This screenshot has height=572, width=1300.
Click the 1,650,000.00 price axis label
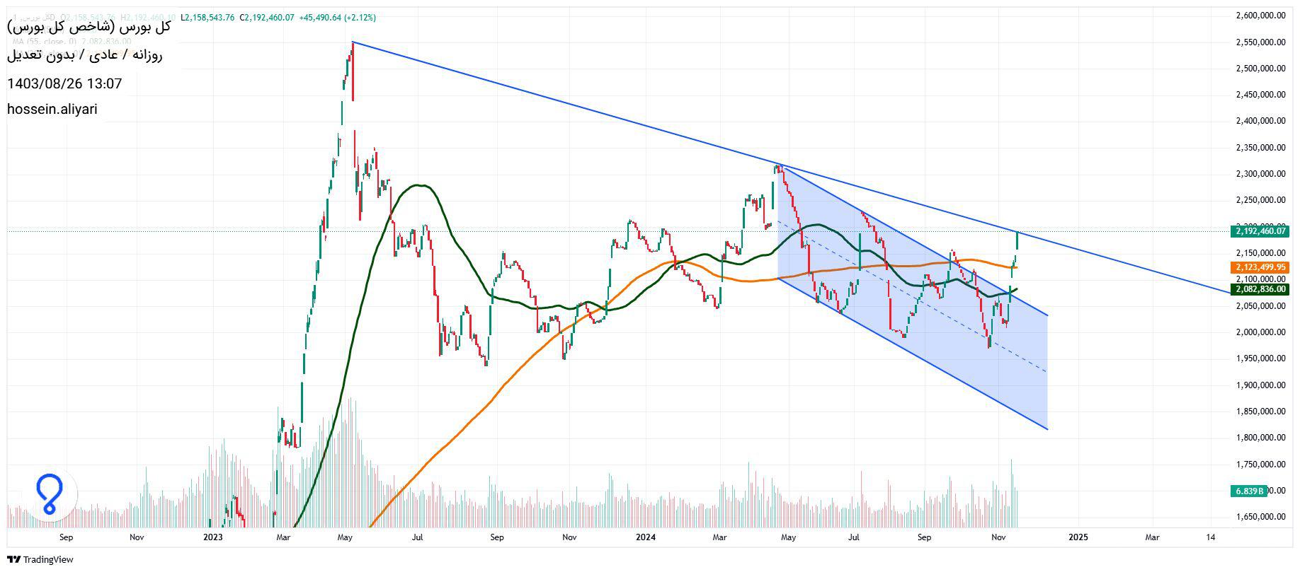point(1260,517)
